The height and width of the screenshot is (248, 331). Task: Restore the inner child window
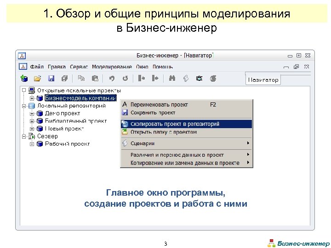[296, 67]
